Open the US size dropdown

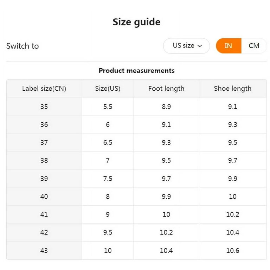tap(186, 46)
